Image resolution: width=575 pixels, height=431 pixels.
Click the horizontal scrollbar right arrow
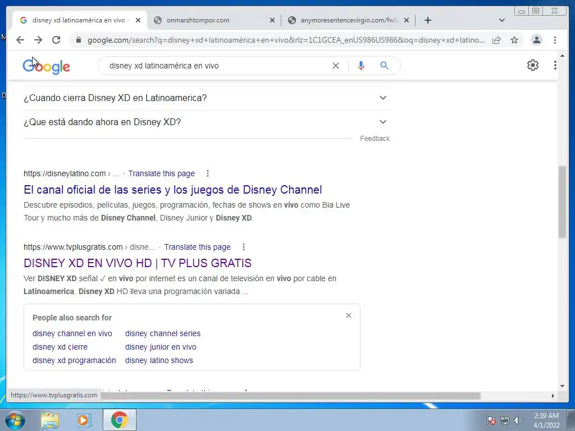553,396
